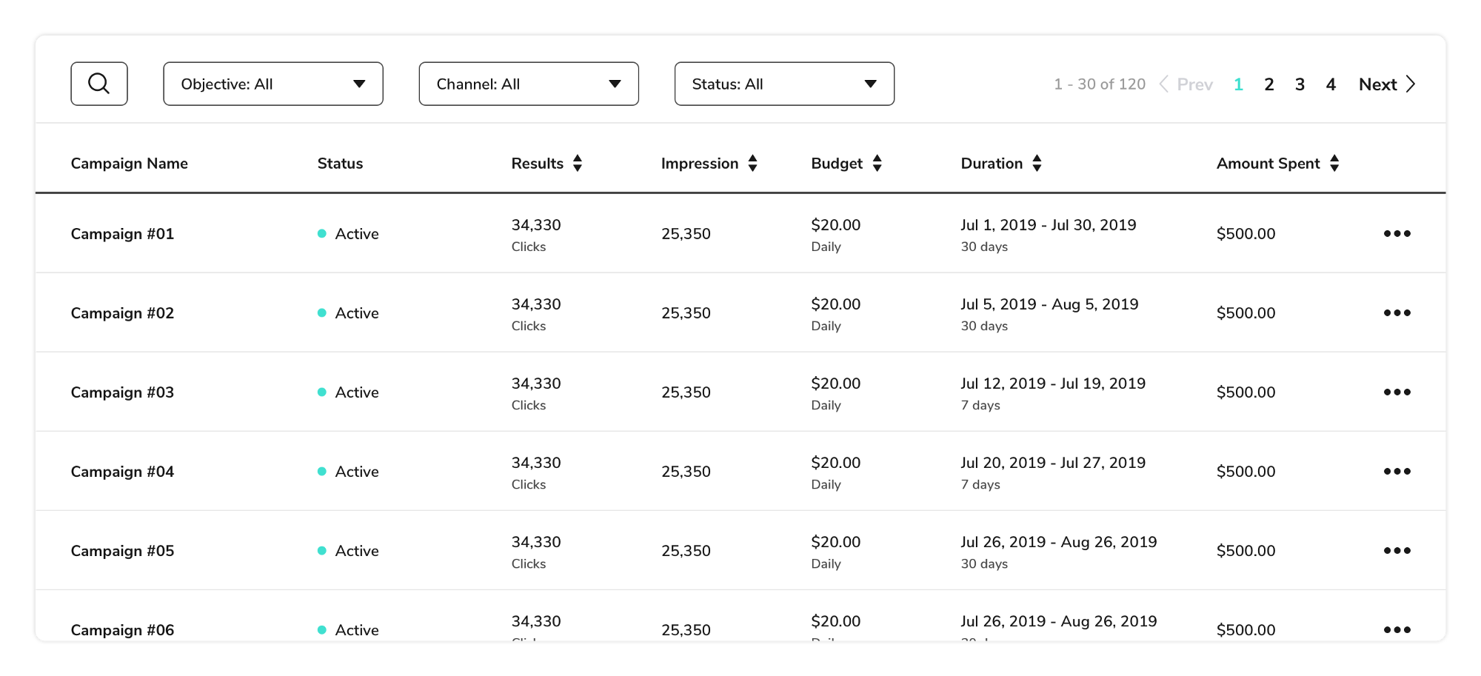Go to page 2
1481x676 pixels.
[1269, 84]
